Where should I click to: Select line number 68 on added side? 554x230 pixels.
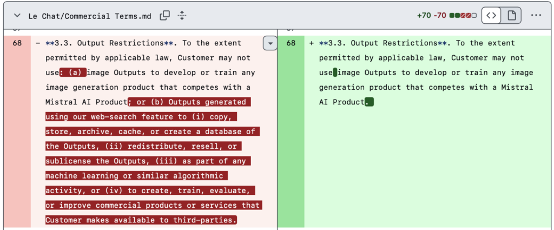(x=291, y=43)
